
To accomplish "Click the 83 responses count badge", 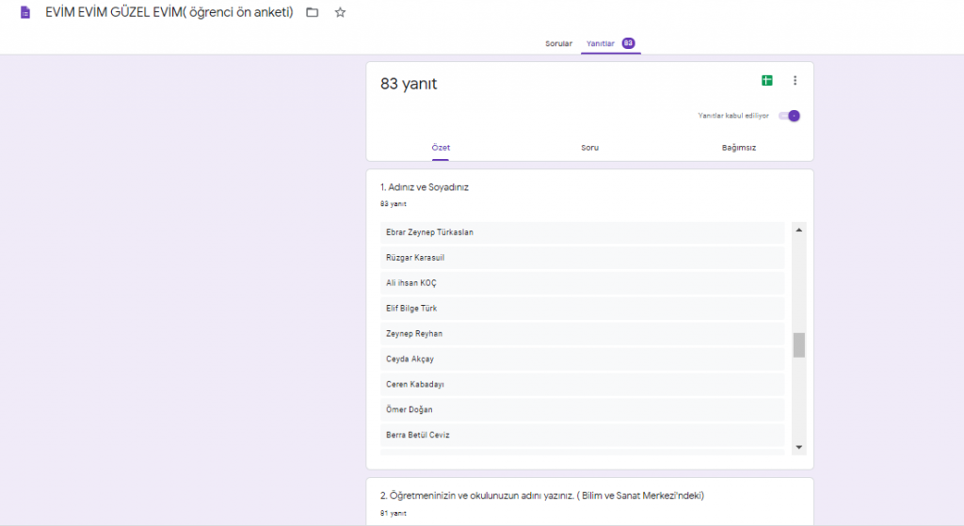I will pos(628,43).
